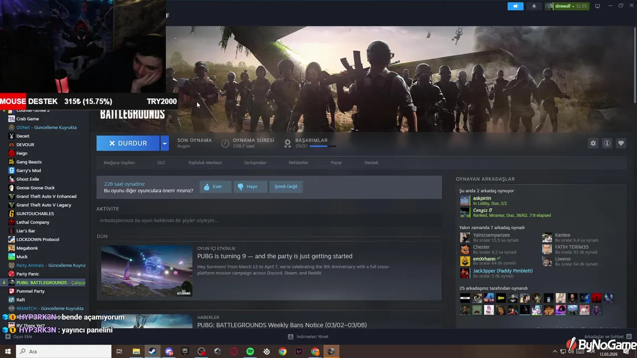Click the OYNAMA SÜRESİ clock icon
The image size is (637, 358).
pyautogui.click(x=225, y=143)
